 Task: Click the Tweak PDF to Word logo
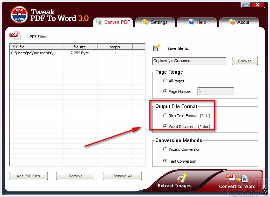point(19,15)
